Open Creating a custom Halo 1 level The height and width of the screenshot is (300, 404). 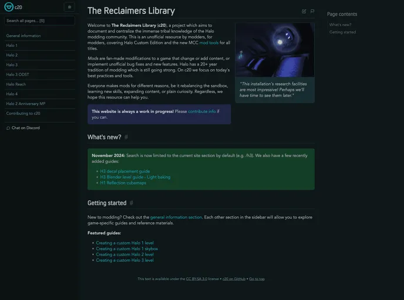[x=124, y=243]
